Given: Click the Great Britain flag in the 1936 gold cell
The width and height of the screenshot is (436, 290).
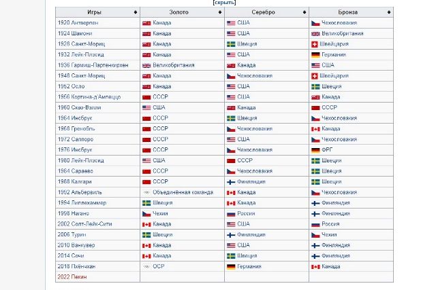Looking at the screenshot, I should [146, 65].
